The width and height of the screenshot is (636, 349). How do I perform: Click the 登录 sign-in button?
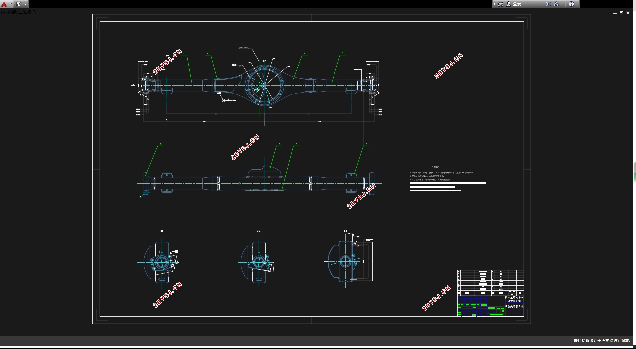(x=514, y=4)
